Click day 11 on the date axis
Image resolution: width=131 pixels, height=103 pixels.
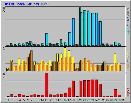46,100
